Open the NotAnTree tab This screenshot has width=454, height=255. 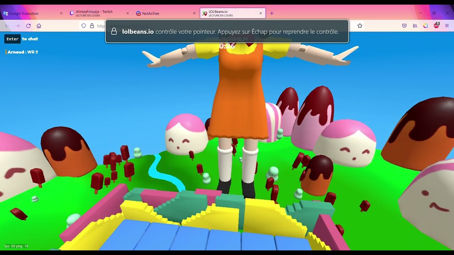pos(166,13)
